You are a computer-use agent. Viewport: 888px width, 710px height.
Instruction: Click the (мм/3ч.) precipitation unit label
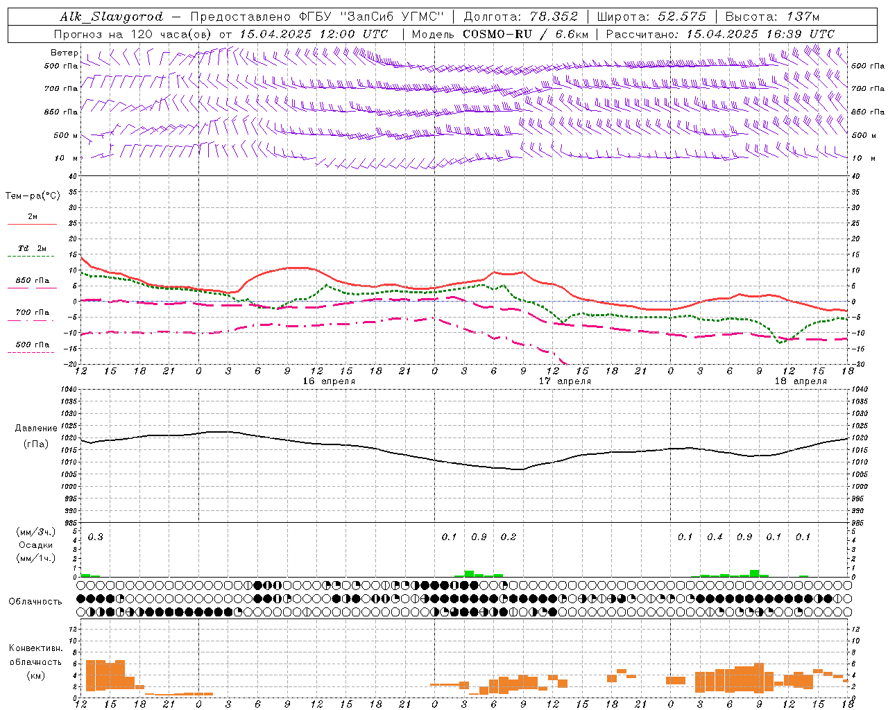[35, 532]
